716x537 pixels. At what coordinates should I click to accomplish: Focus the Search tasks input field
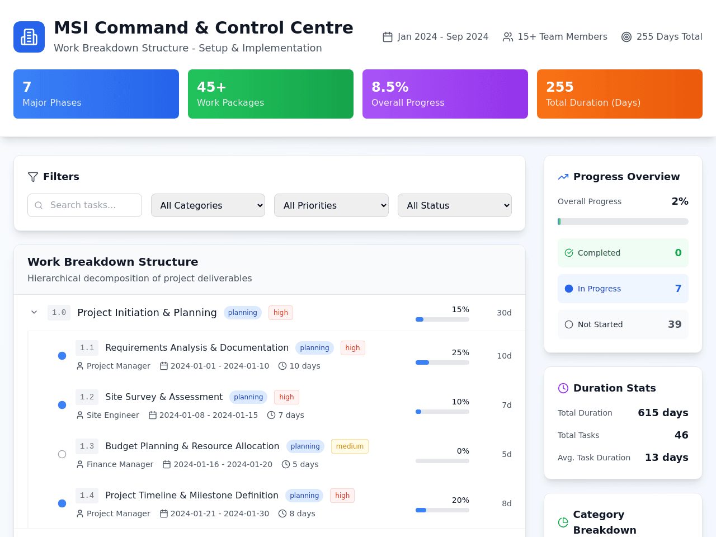coord(84,205)
